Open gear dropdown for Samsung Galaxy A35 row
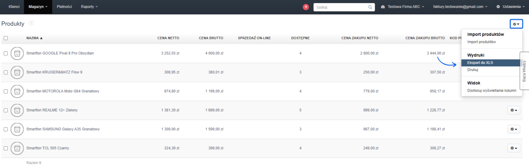This screenshot has width=529, height=167. click(x=514, y=129)
